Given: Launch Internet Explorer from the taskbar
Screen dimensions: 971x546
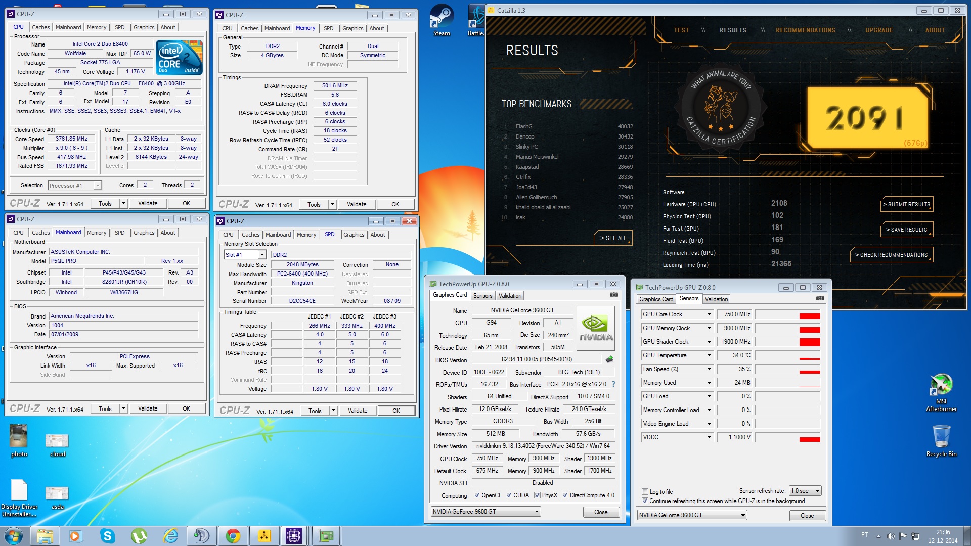Looking at the screenshot, I should (x=170, y=536).
